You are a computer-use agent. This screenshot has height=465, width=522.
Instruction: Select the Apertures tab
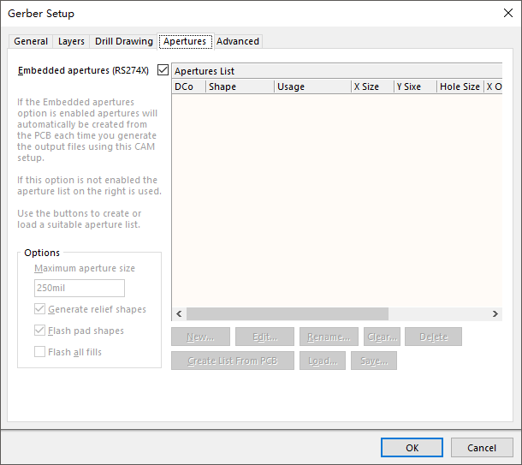point(184,41)
